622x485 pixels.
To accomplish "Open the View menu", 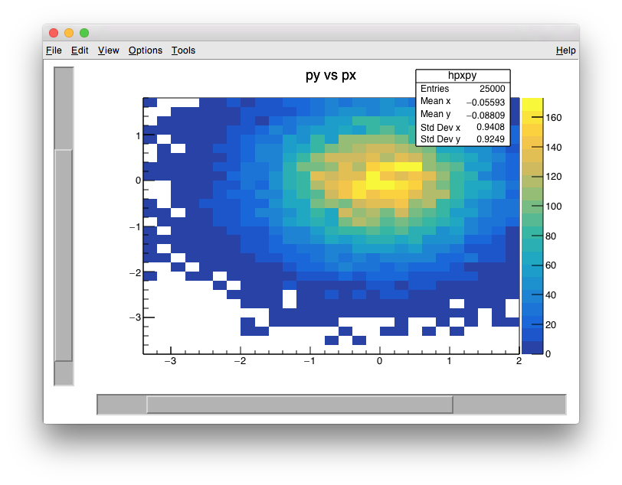I will click(109, 50).
